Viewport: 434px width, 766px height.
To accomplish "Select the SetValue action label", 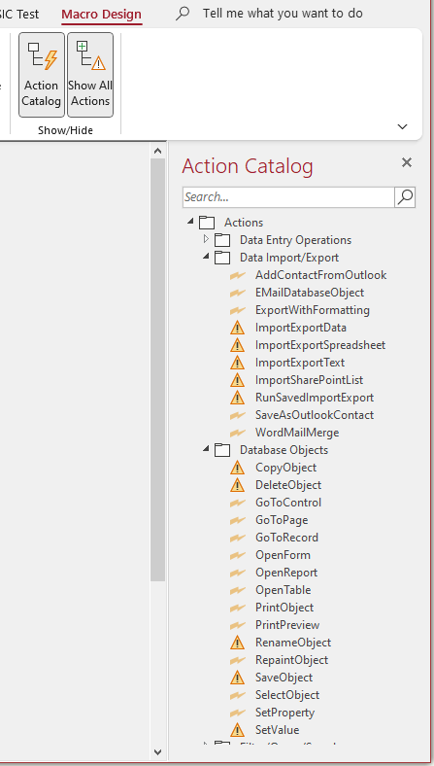I will (278, 730).
